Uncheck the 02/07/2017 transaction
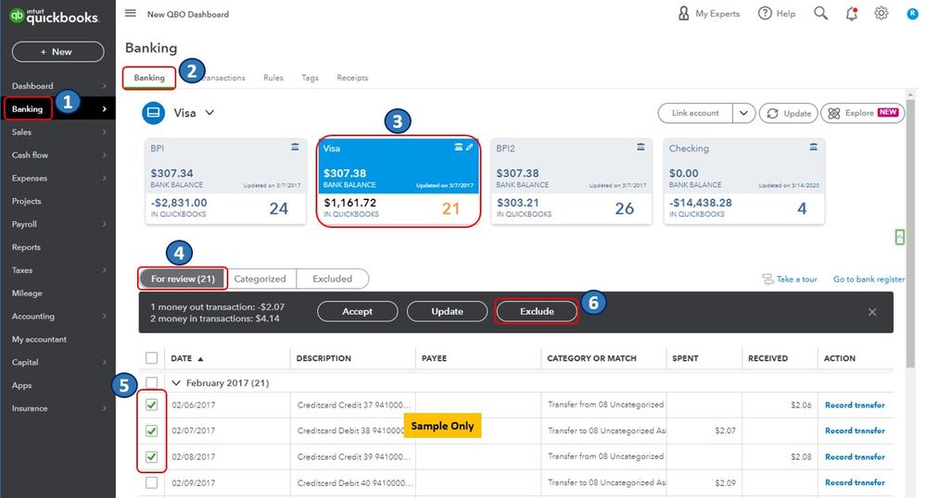 [x=152, y=430]
